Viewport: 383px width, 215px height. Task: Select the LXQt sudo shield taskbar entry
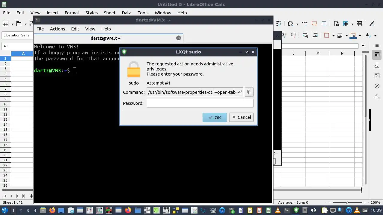tap(296, 210)
